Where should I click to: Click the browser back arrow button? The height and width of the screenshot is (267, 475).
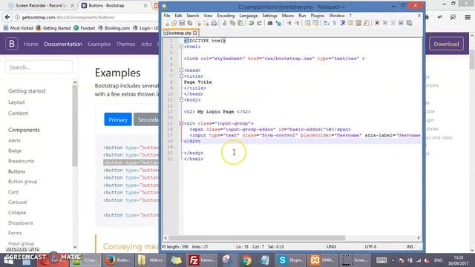(x=7, y=17)
